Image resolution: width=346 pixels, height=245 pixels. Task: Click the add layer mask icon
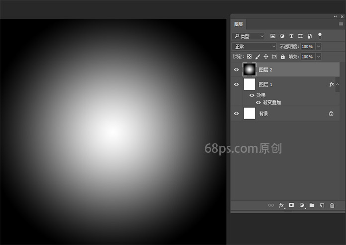pyautogui.click(x=291, y=205)
